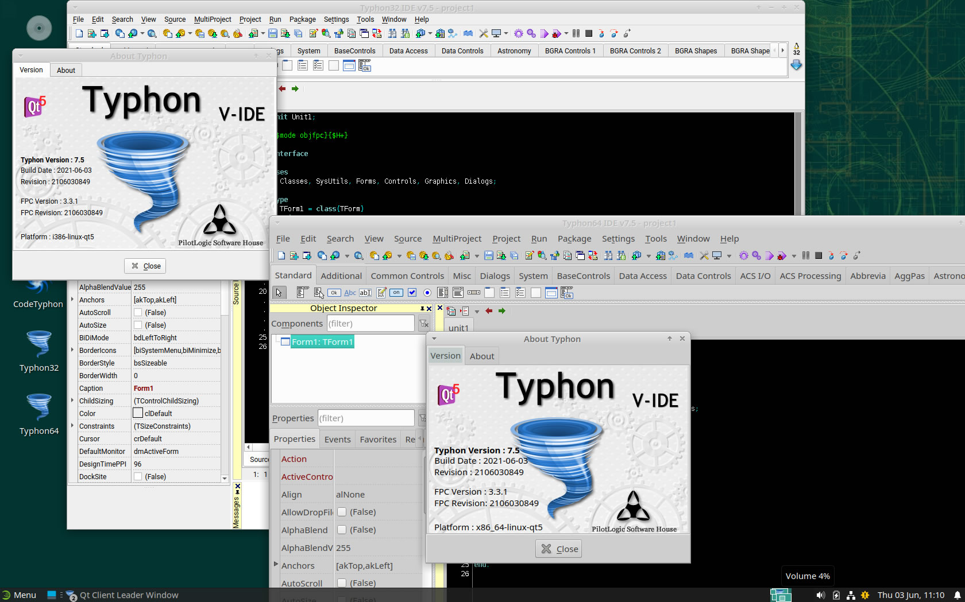Open the Menu button on the taskbar
The width and height of the screenshot is (965, 602).
pyautogui.click(x=19, y=595)
